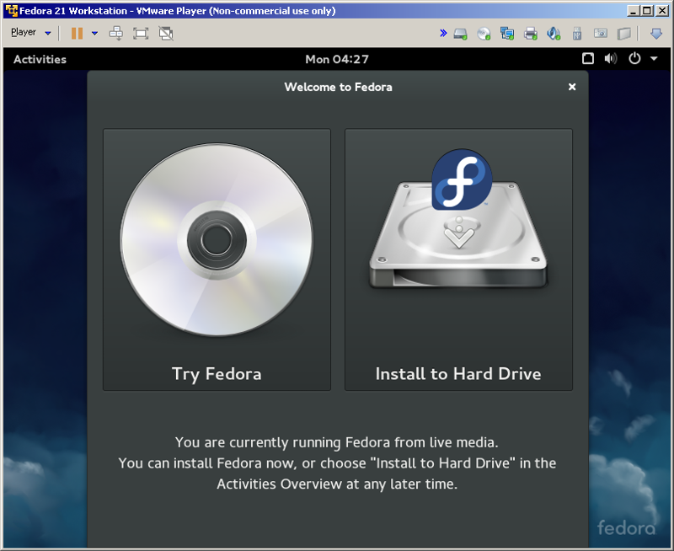
Task: Click the GNOME screen indicator icon
Action: pyautogui.click(x=588, y=58)
